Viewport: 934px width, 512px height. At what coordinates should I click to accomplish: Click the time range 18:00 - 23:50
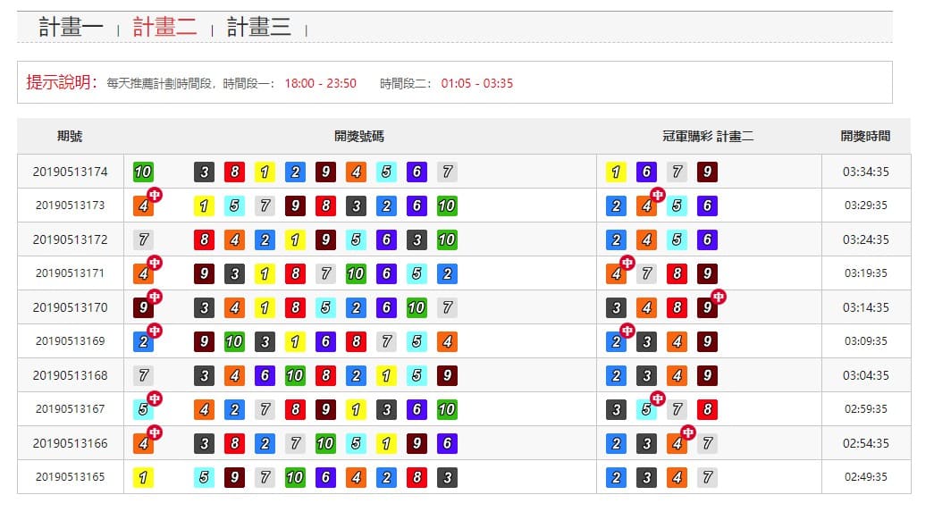(321, 83)
